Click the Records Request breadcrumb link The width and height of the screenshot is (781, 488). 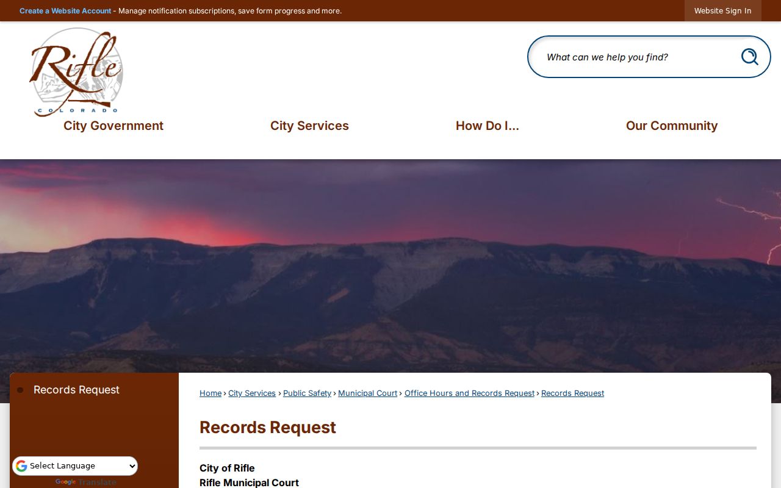pos(572,393)
